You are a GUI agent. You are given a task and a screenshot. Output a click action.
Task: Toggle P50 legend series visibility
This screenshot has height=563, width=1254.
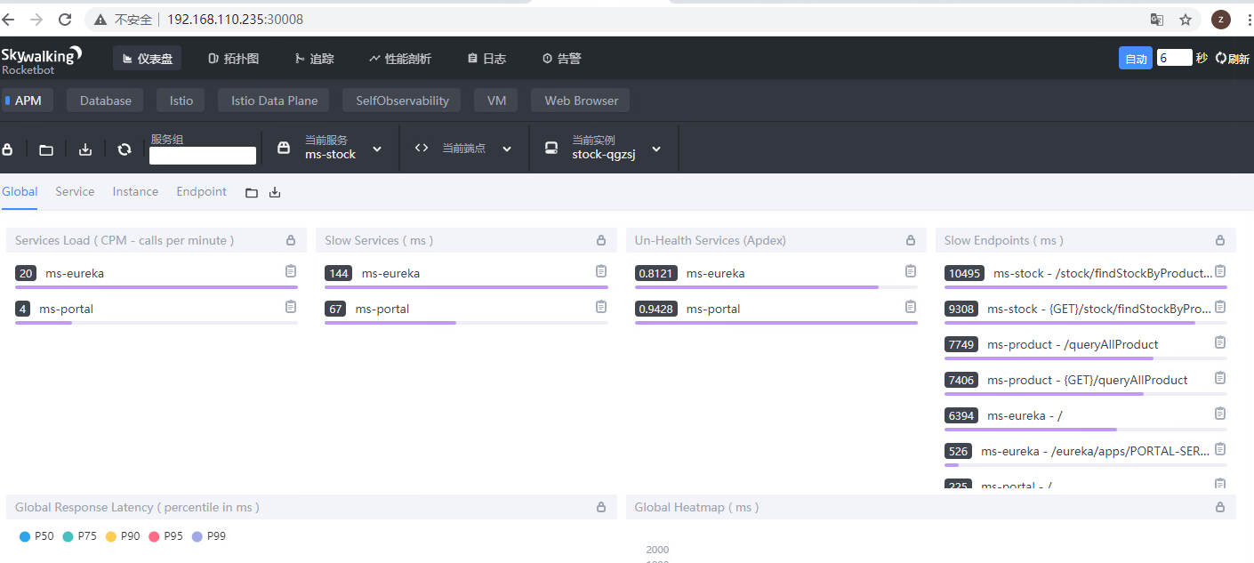pyautogui.click(x=36, y=536)
